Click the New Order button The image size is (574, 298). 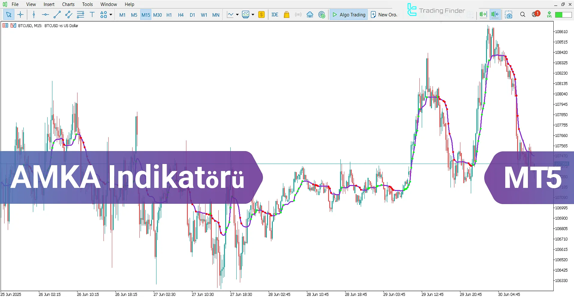tap(384, 15)
